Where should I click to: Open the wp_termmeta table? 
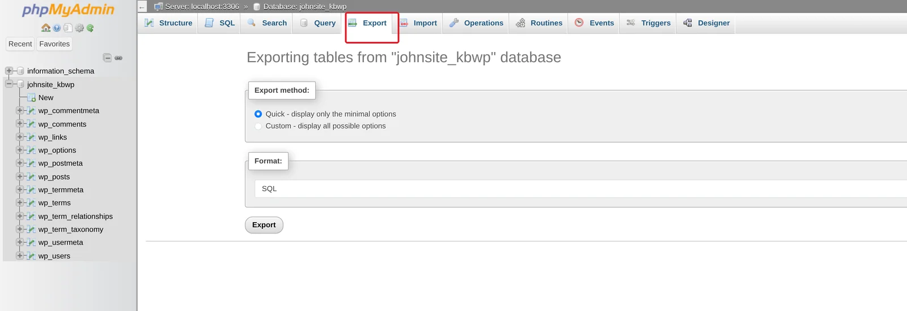click(x=61, y=189)
